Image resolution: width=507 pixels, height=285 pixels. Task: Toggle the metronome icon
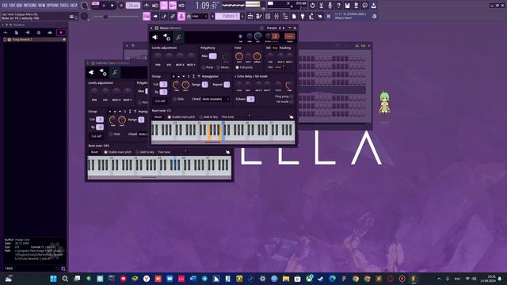click(147, 6)
